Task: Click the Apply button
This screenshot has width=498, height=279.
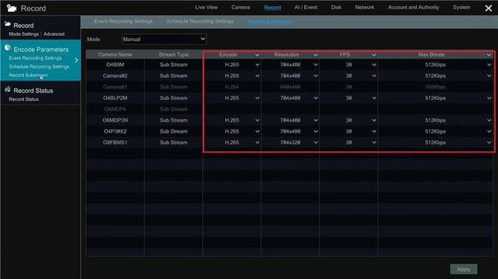Action: click(463, 269)
